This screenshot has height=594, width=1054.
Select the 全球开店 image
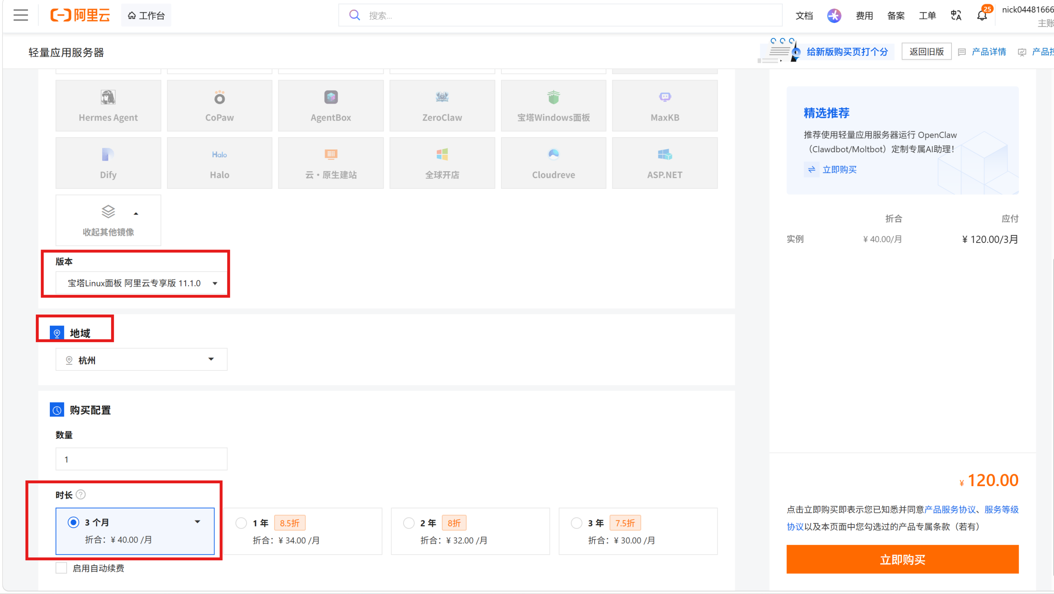(442, 163)
